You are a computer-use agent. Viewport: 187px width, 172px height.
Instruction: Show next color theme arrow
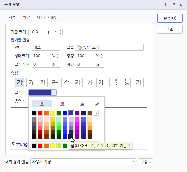(96, 113)
